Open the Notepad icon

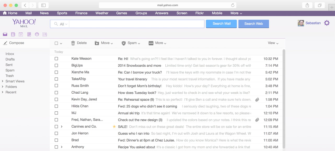pos(29,34)
